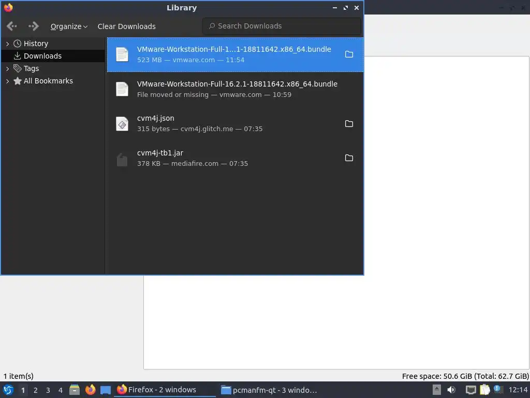Viewport: 530px width, 398px height.
Task: Go back with the Library back arrow
Action: tap(12, 26)
